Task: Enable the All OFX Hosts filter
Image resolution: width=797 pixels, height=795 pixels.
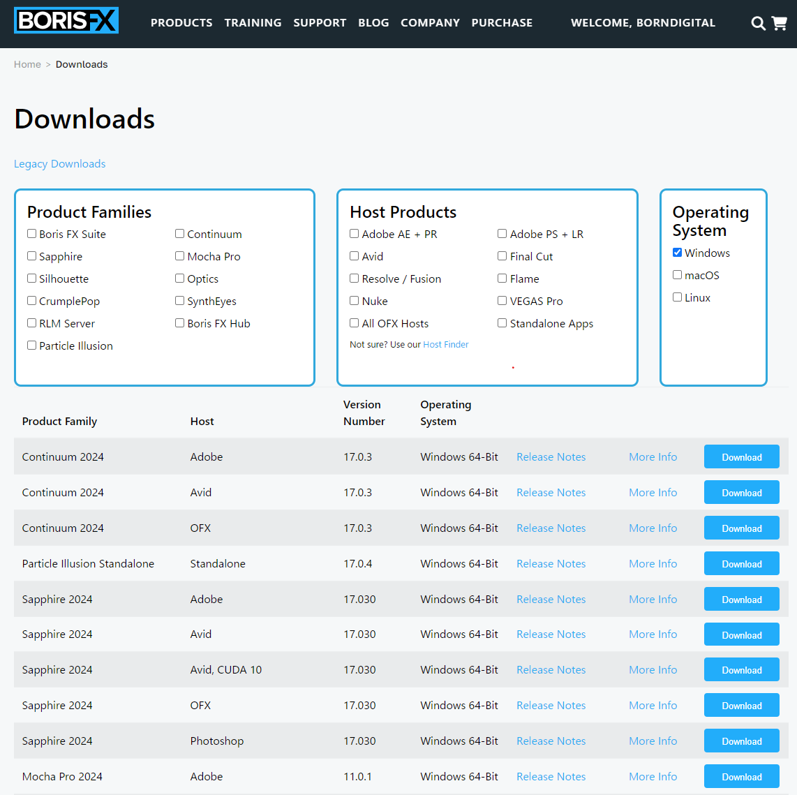Action: click(x=355, y=322)
